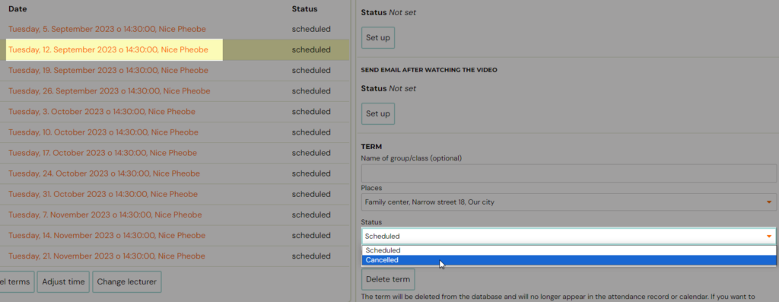
Task: Click scheduled status of 3. October row
Action: click(311, 112)
